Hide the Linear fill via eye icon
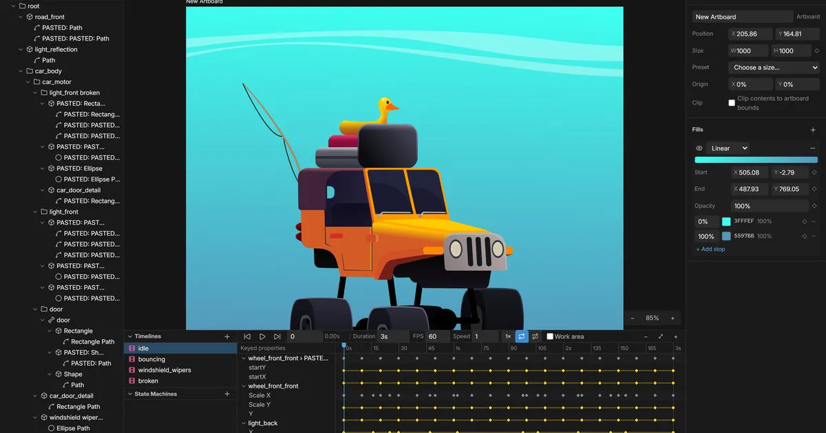The width and height of the screenshot is (826, 433). click(699, 148)
